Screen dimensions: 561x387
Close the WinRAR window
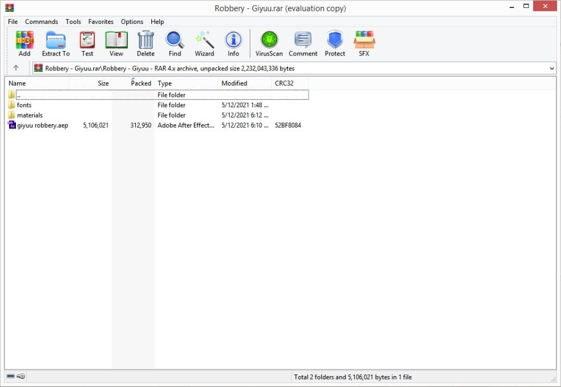tap(545, 6)
